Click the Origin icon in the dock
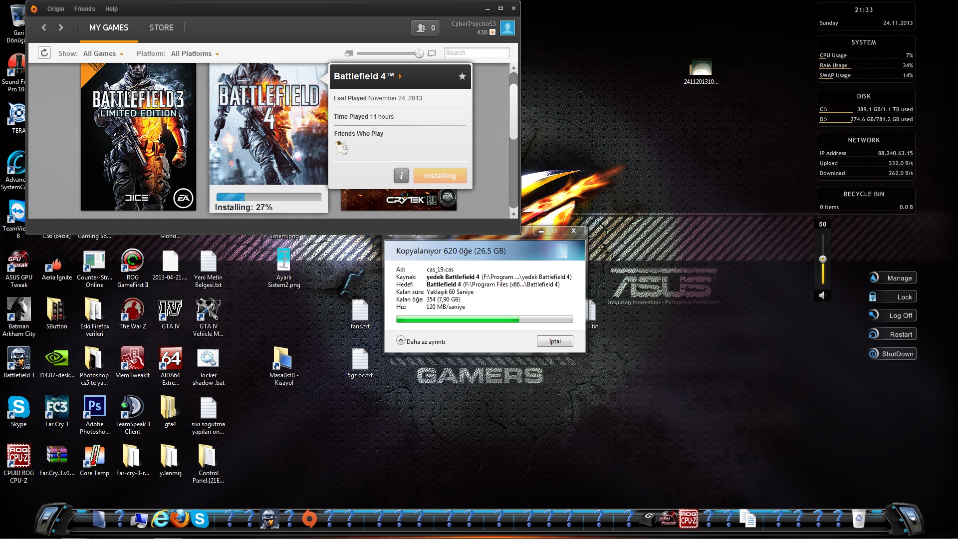The height and width of the screenshot is (539, 958). pos(309,519)
